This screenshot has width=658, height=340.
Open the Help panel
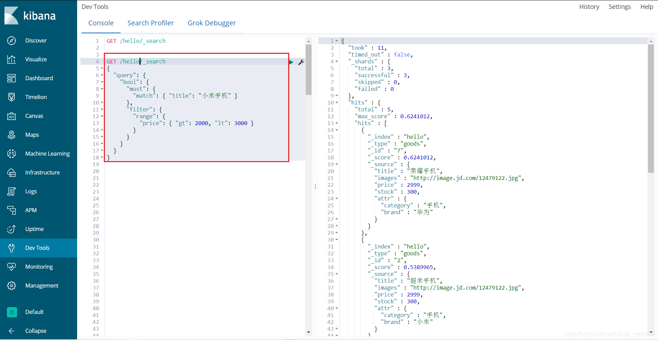(x=647, y=7)
